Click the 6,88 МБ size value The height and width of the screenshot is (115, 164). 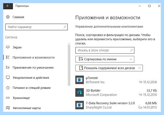click(151, 103)
